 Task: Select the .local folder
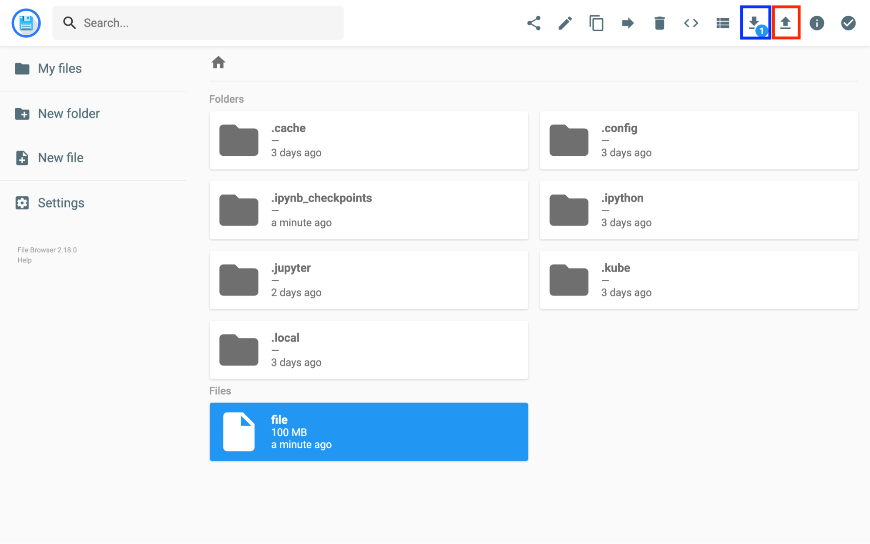tap(369, 350)
